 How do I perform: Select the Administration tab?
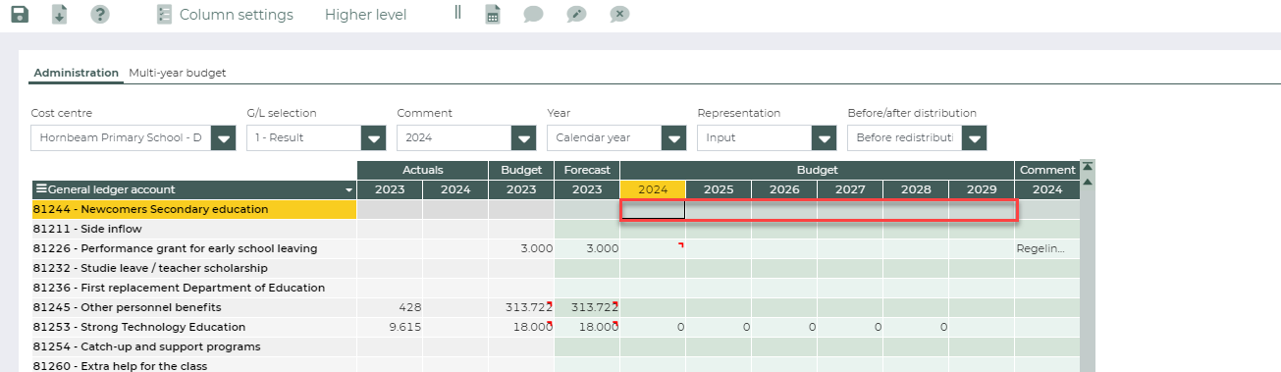[76, 73]
